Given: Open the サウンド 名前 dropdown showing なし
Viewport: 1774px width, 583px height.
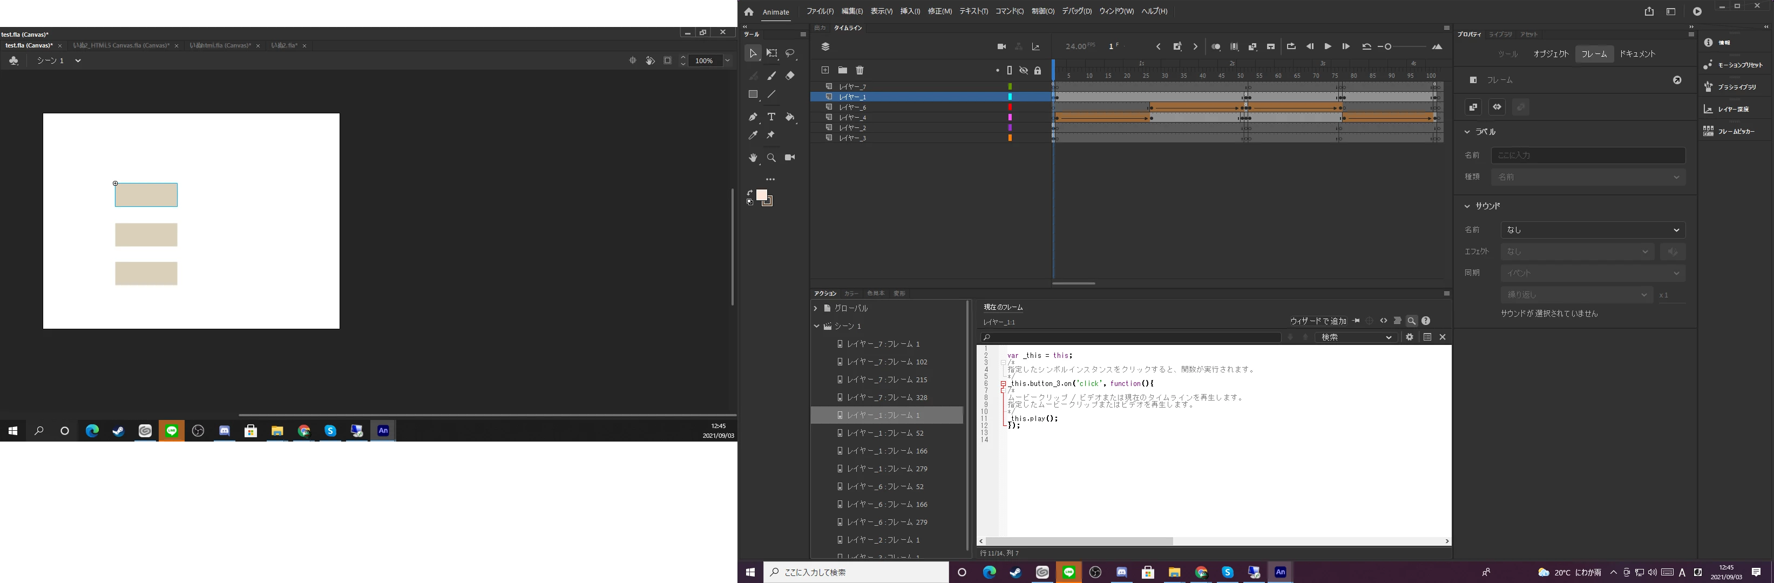Looking at the screenshot, I should click(1592, 230).
